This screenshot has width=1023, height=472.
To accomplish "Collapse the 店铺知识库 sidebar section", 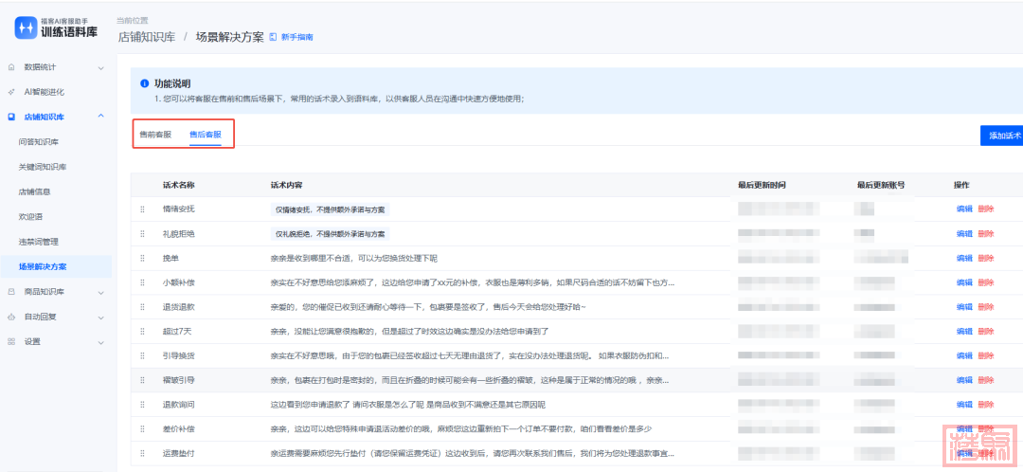I will pos(100,117).
